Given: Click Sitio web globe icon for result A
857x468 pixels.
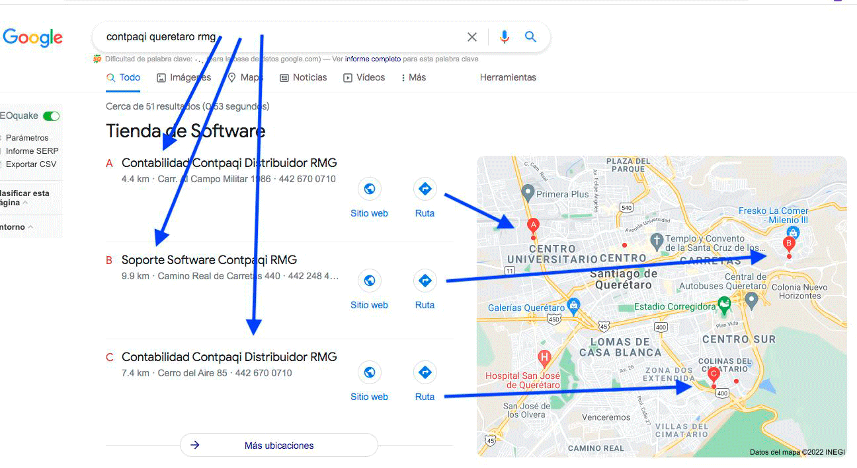Looking at the screenshot, I should click(370, 189).
